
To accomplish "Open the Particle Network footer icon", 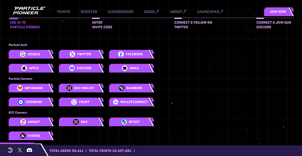I will [x=10, y=150].
